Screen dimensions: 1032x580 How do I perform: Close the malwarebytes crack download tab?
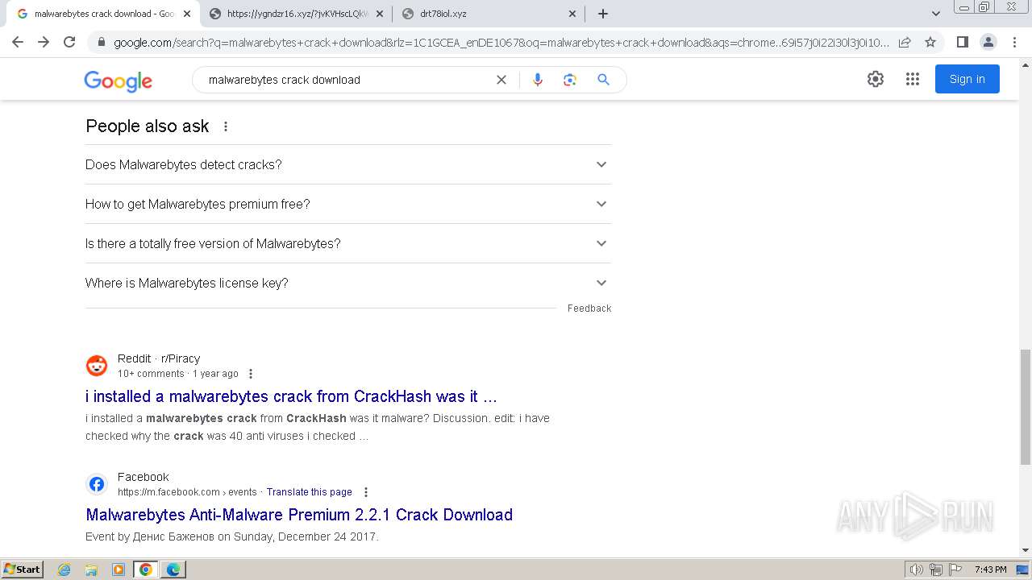pos(187,14)
